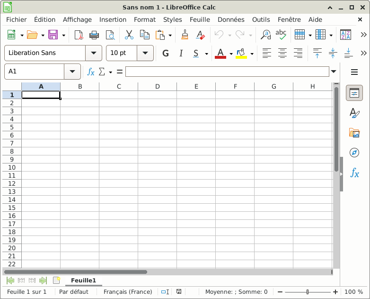Clear direct formatting with the eraser icon
The width and height of the screenshot is (370, 299).
click(200, 35)
